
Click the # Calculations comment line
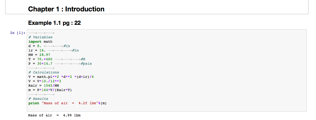click(x=44, y=72)
